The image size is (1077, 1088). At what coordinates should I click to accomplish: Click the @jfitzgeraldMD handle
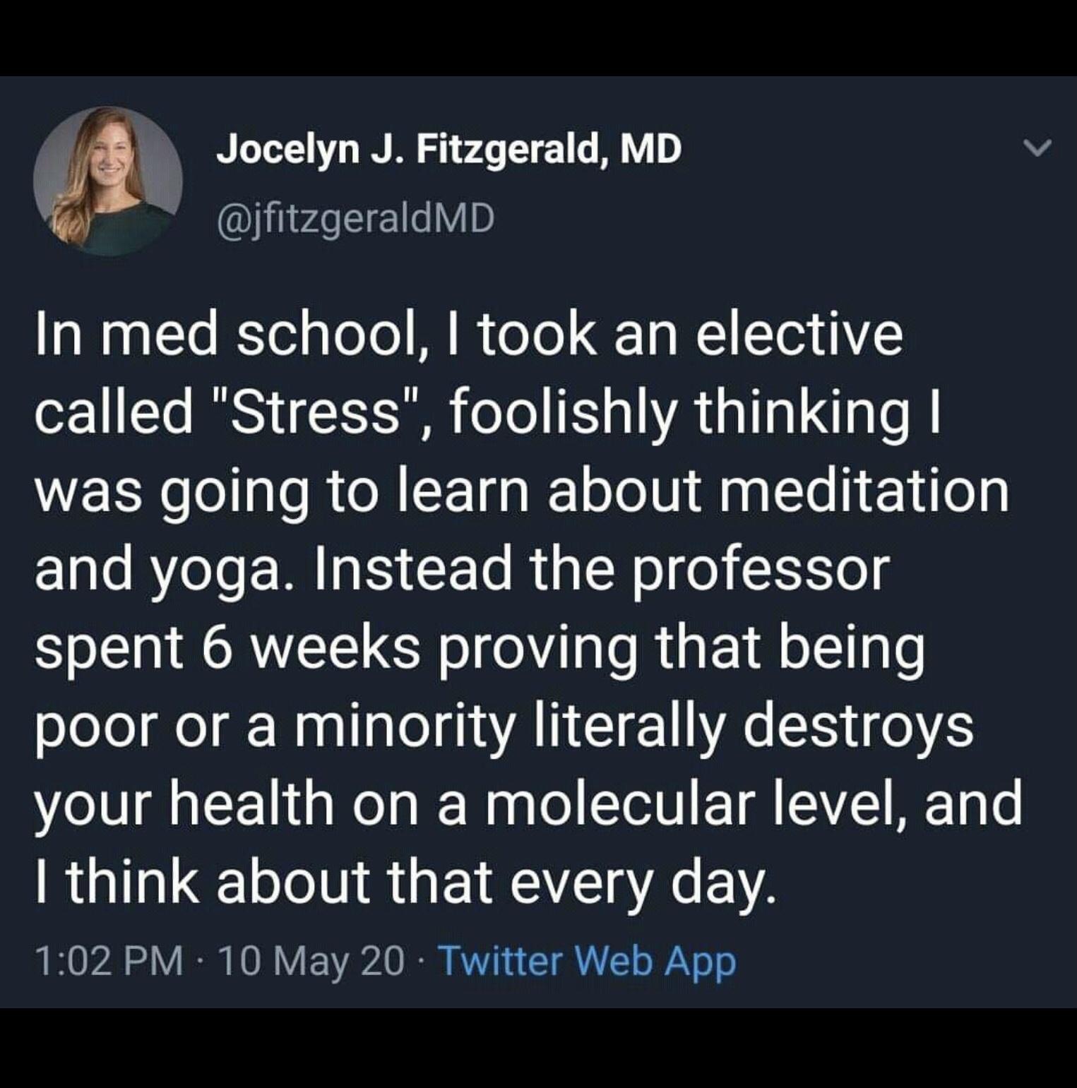[352, 220]
